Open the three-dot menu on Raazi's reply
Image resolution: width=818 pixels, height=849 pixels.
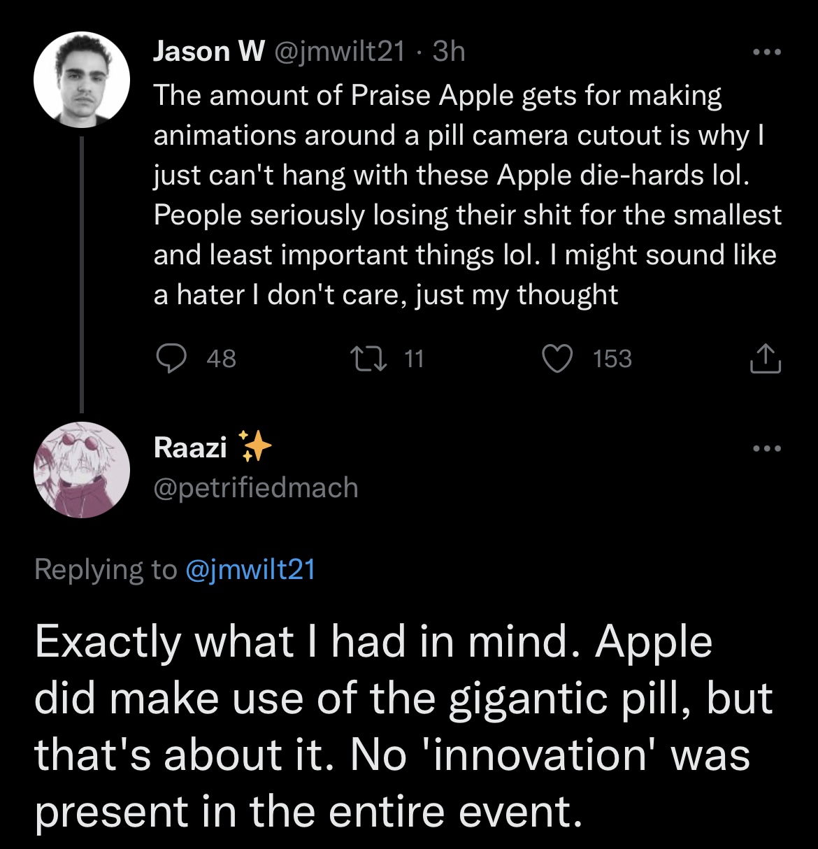[766, 449]
